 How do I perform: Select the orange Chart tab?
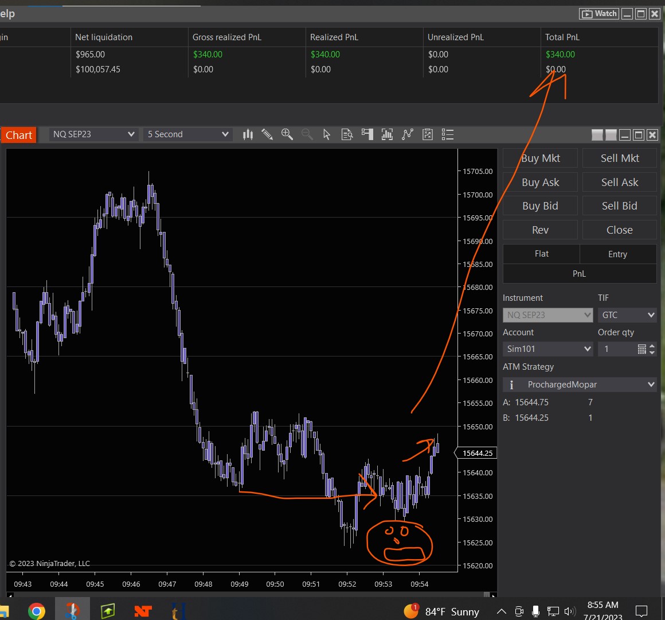(19, 135)
